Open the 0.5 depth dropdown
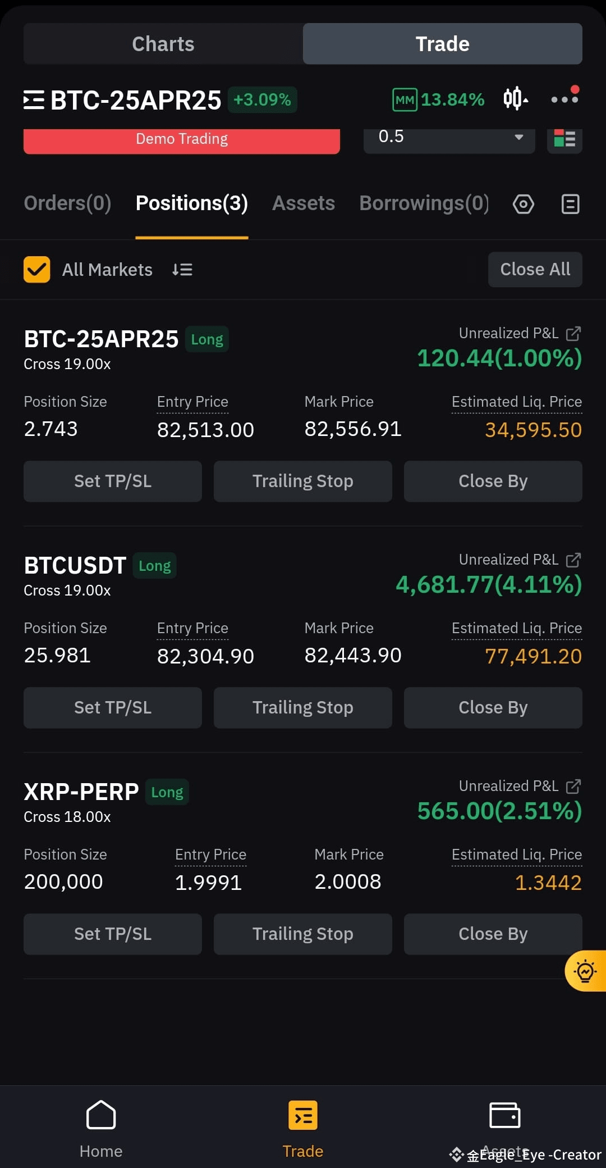 tap(449, 138)
